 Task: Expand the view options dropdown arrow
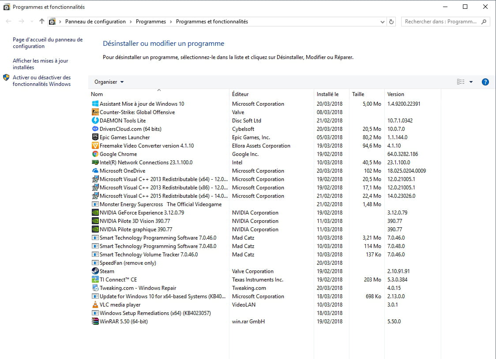point(471,82)
